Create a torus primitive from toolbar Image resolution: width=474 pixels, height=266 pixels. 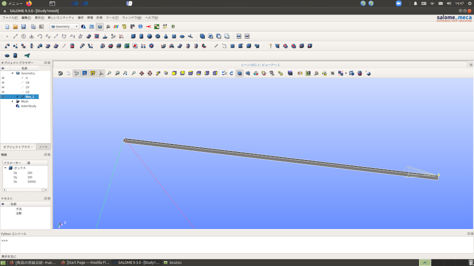click(157, 36)
